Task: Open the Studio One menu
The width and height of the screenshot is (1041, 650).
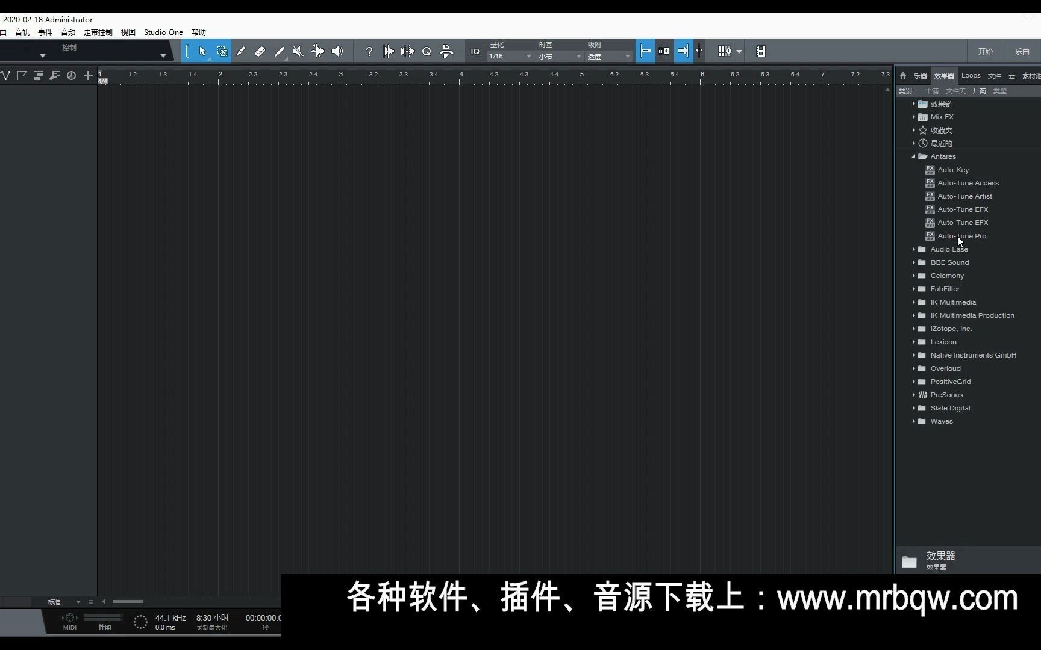Action: [163, 32]
